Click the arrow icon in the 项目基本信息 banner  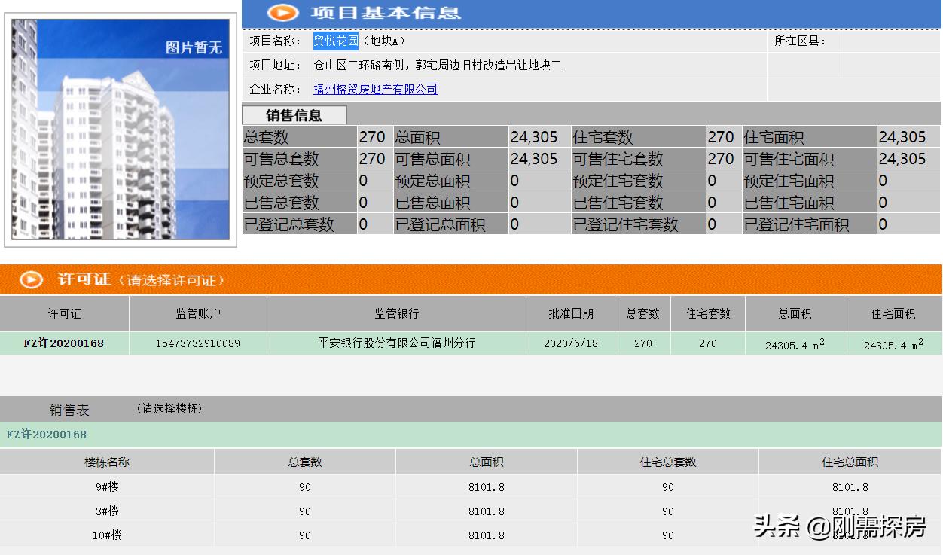(285, 13)
